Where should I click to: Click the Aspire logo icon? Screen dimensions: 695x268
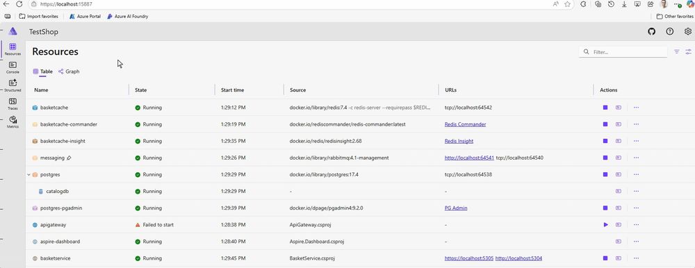click(13, 31)
